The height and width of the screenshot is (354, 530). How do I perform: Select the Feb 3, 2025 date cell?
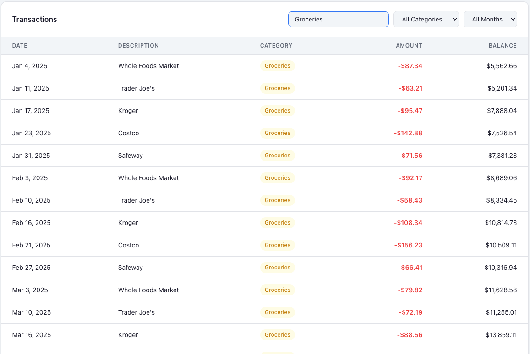point(30,178)
